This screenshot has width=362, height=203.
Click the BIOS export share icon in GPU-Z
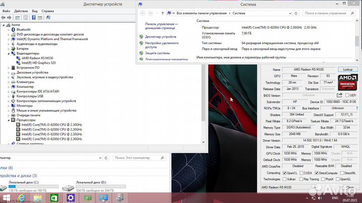pyautogui.click(x=339, y=95)
